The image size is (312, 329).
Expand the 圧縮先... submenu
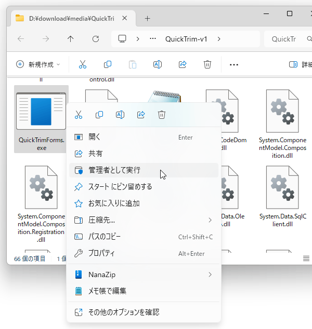(144, 220)
